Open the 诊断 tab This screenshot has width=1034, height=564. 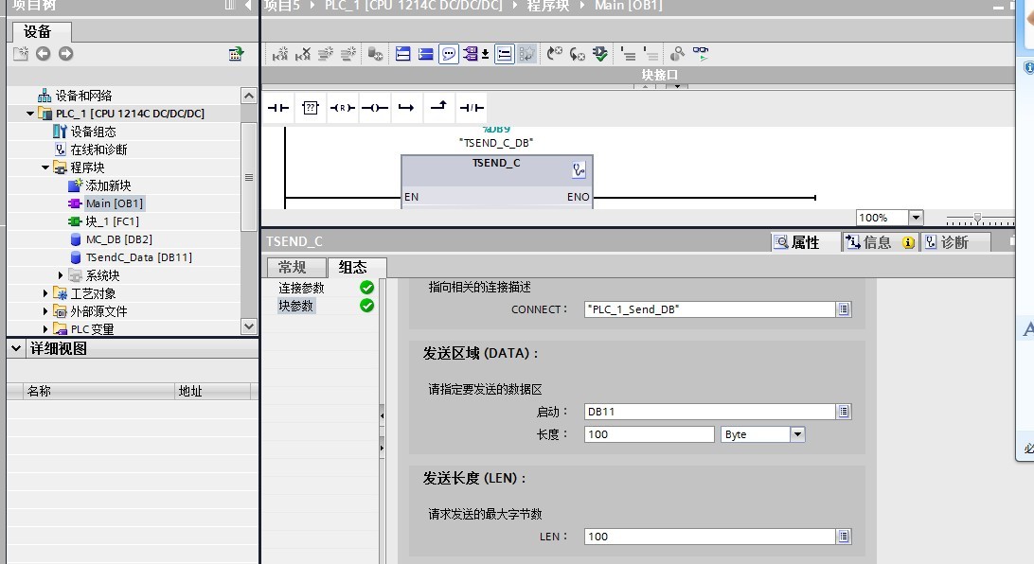pyautogui.click(x=954, y=242)
